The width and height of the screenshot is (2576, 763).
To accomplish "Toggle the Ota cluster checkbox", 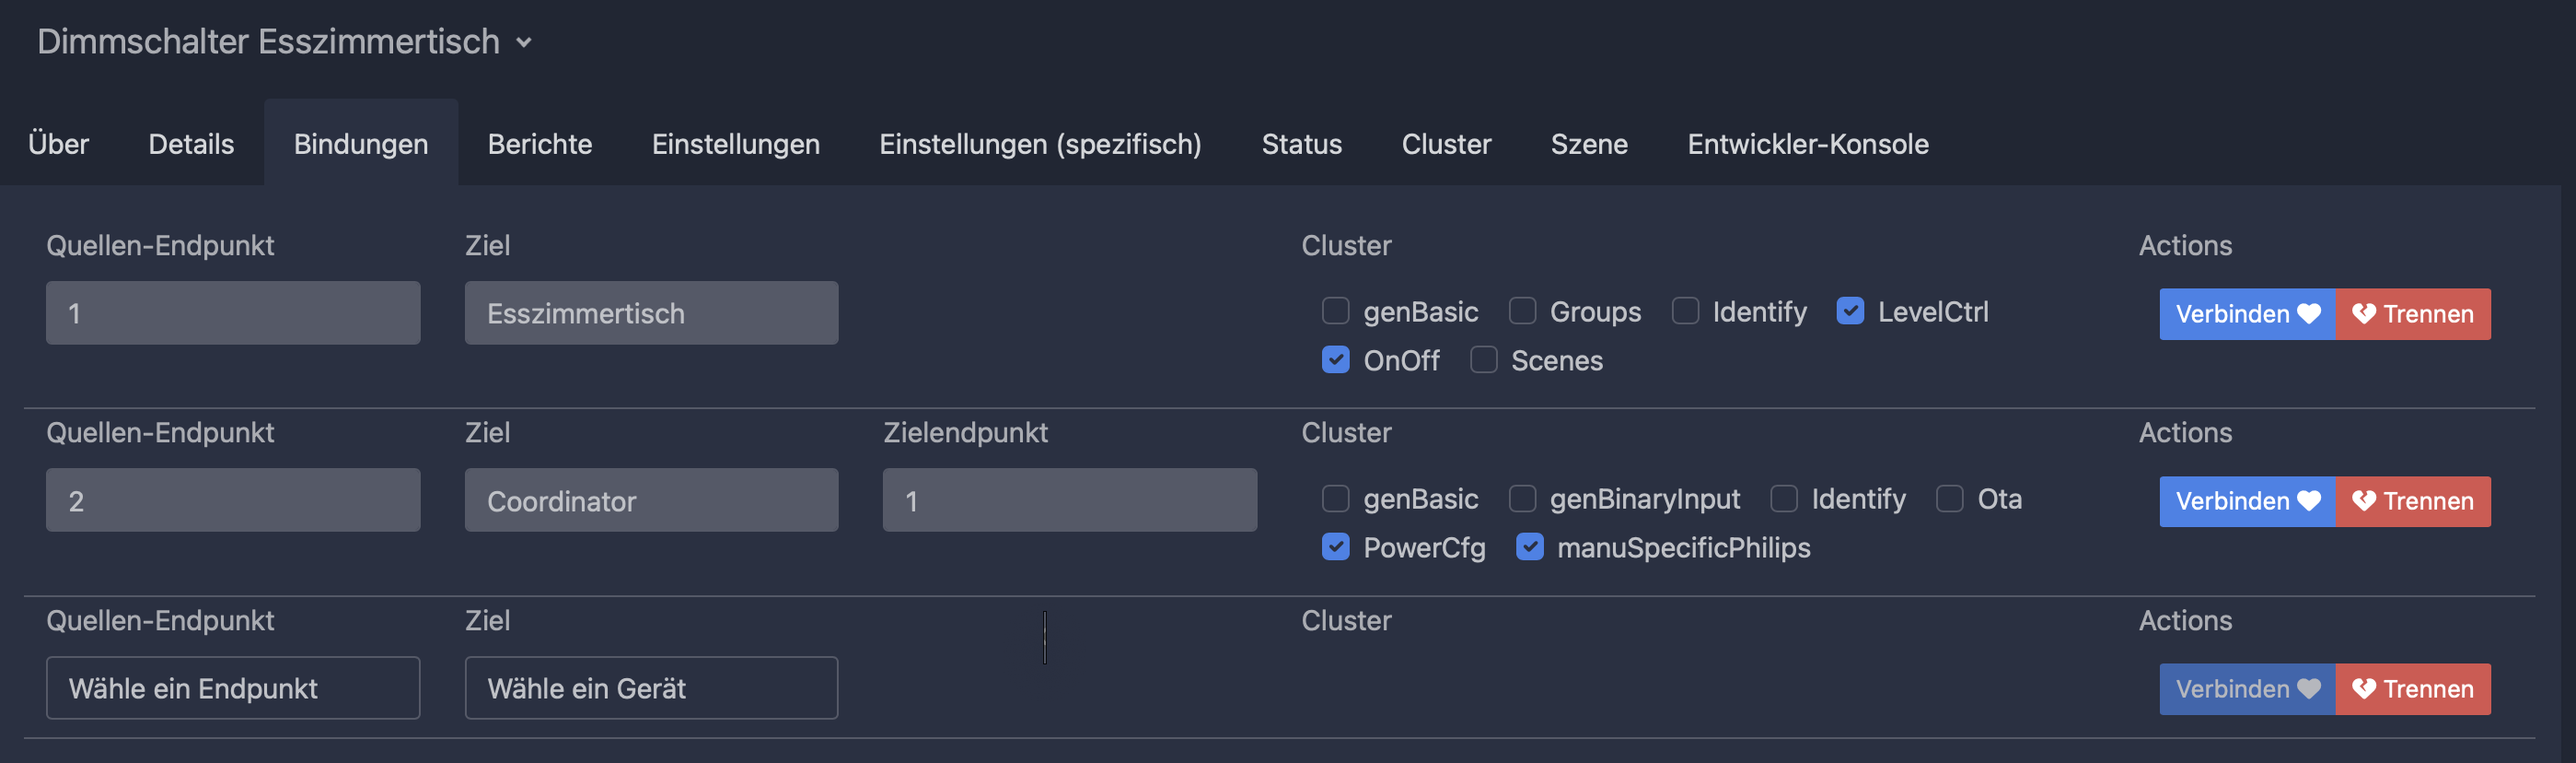I will coord(1949,499).
